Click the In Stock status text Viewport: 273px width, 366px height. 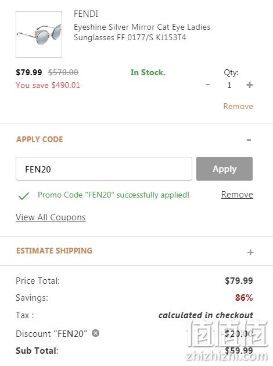(x=148, y=72)
